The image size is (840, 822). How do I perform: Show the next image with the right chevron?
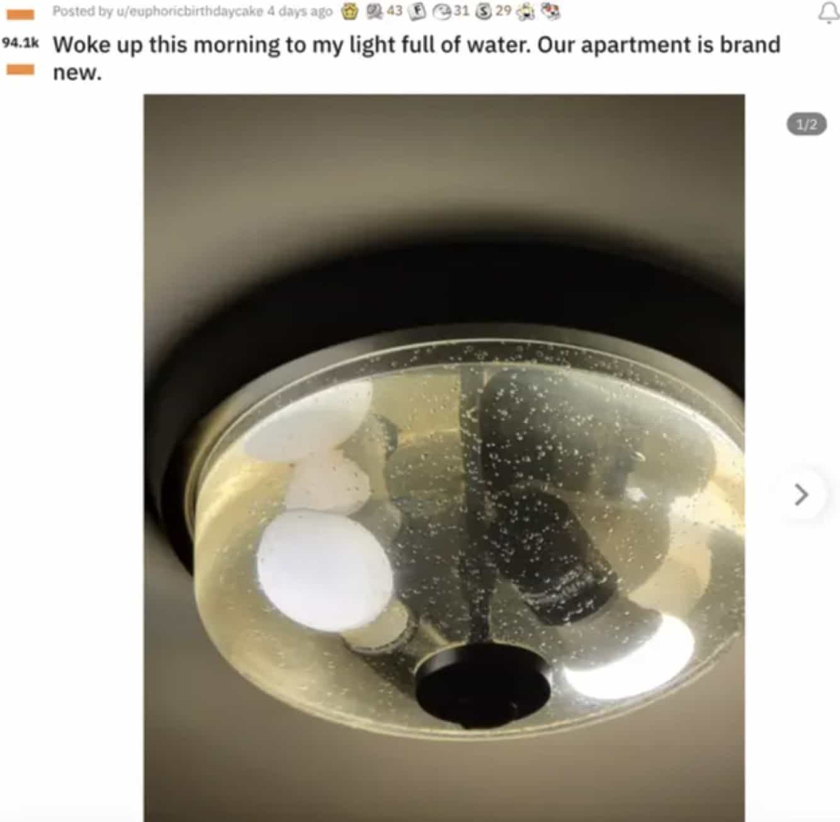pyautogui.click(x=801, y=494)
